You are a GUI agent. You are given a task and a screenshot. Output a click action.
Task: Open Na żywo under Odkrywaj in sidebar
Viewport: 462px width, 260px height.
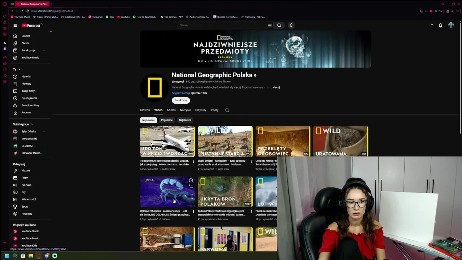[x=26, y=185]
